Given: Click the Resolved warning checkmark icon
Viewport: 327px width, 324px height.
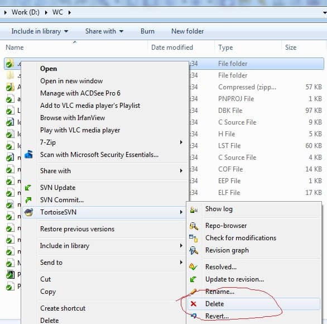Looking at the screenshot, I should (x=193, y=267).
